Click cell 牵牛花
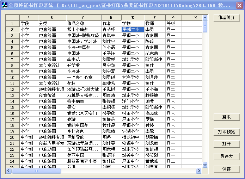The height and width of the screenshot is (179, 245). [x=84, y=60]
